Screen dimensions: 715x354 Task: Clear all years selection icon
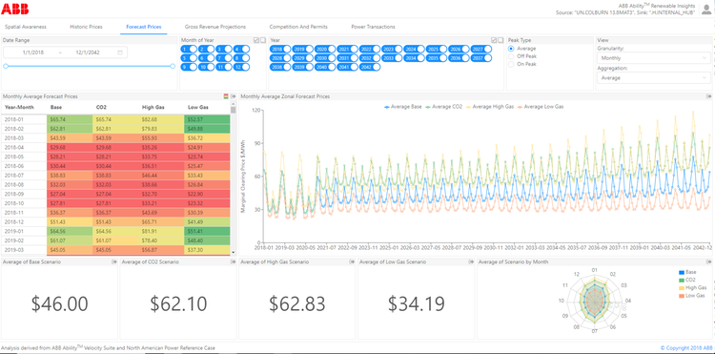[500, 40]
